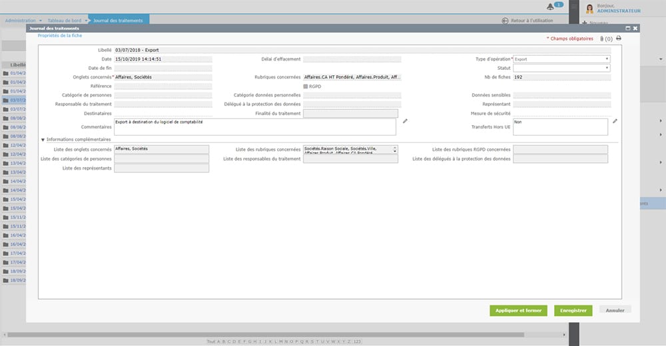The image size is (666, 346).
Task: Click the Nouveau plus icon in the right panel
Action: pyautogui.click(x=585, y=23)
